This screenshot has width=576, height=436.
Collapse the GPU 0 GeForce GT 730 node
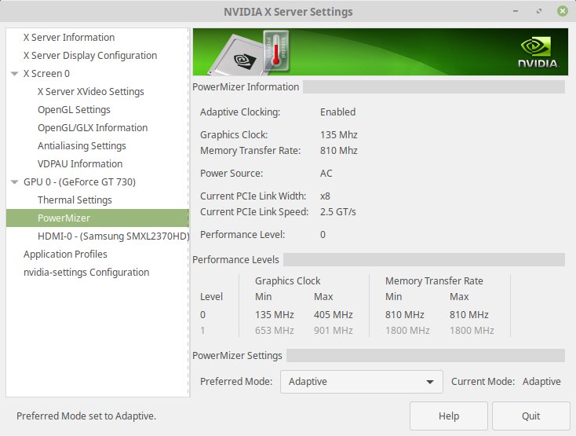(14, 182)
